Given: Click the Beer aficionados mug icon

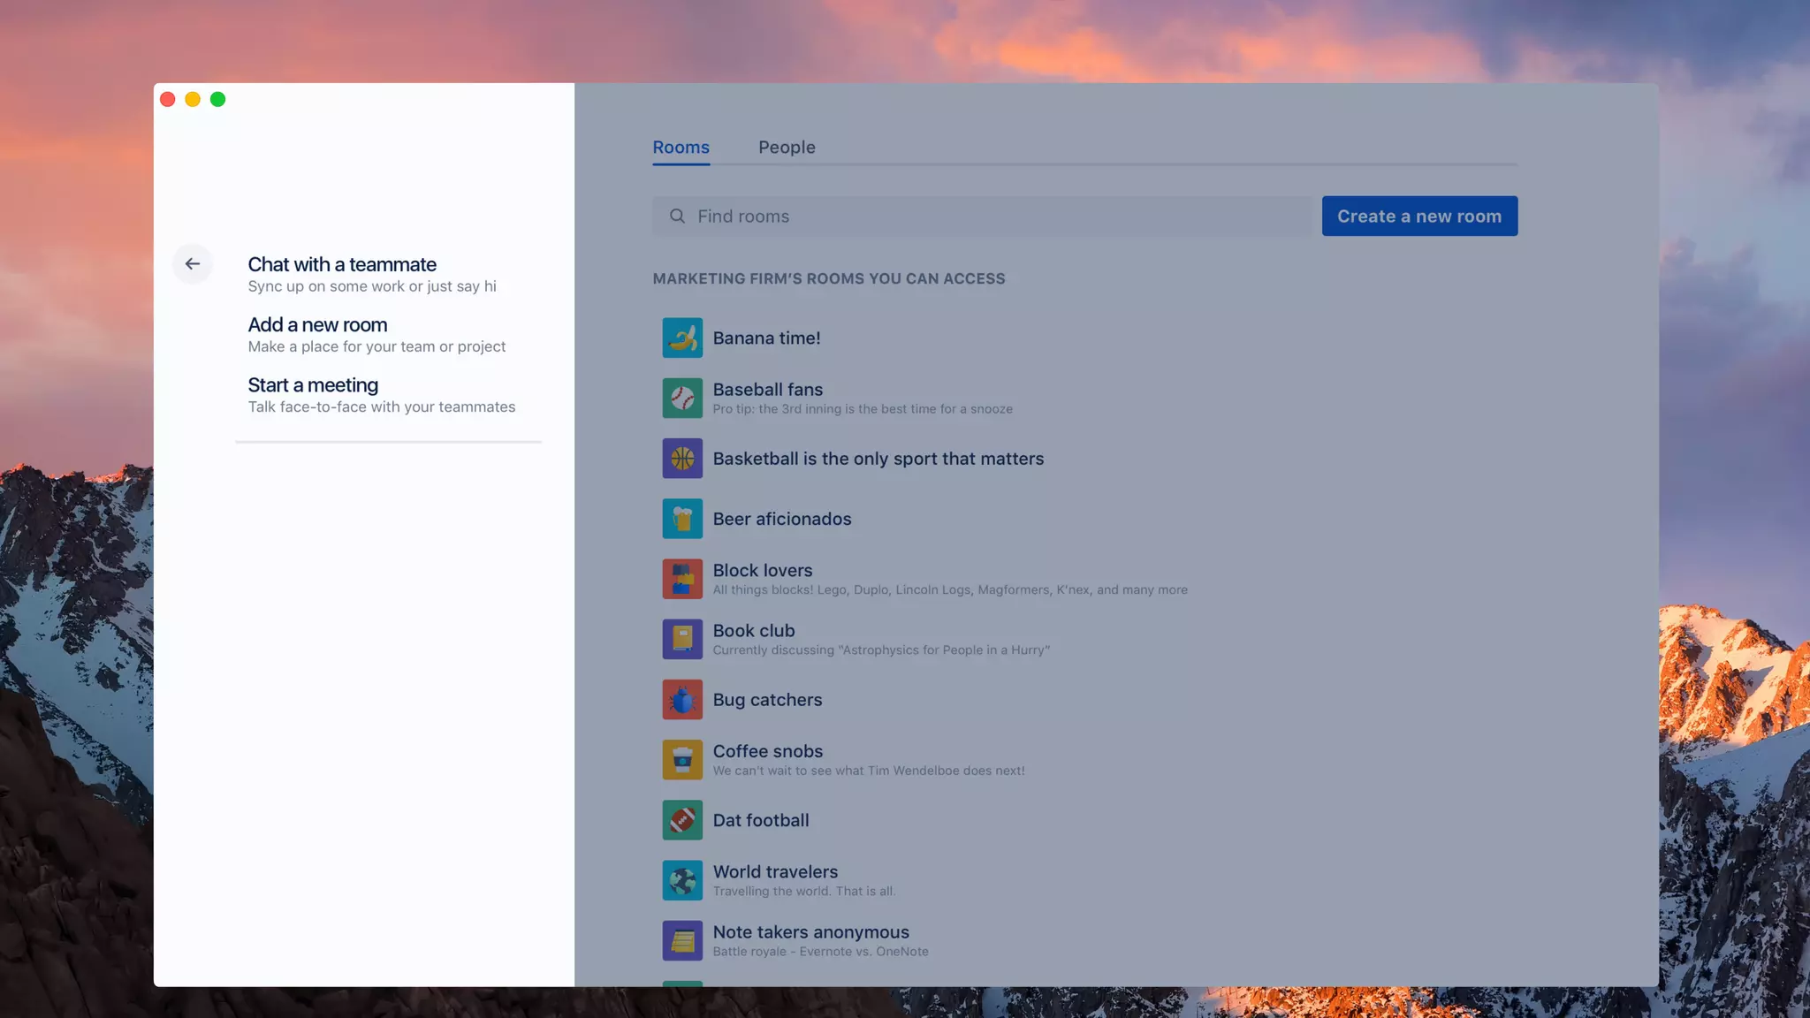Looking at the screenshot, I should 682,519.
